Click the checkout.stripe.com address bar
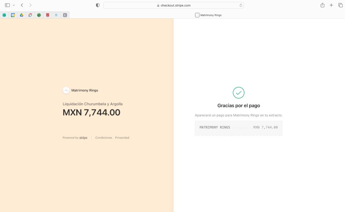The height and width of the screenshot is (212, 345). 174,5
